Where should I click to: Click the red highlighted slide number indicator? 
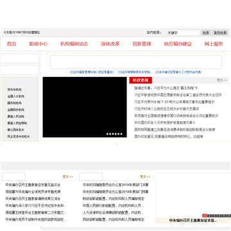(x=205, y=216)
